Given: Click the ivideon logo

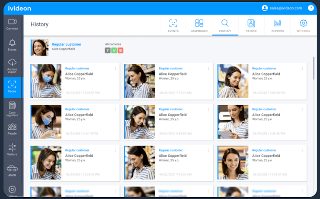Looking at the screenshot, I should click(19, 8).
